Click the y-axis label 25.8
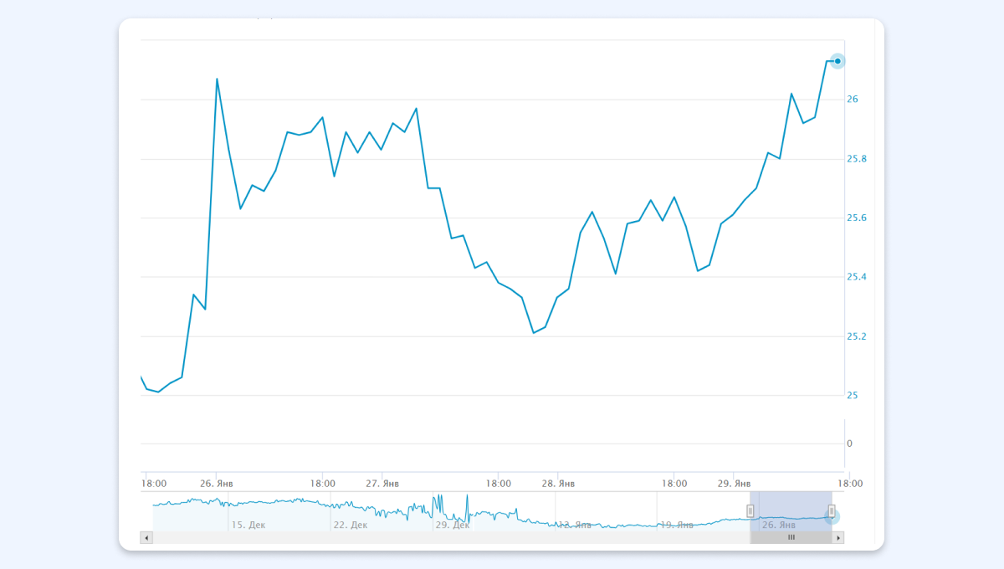 point(856,159)
